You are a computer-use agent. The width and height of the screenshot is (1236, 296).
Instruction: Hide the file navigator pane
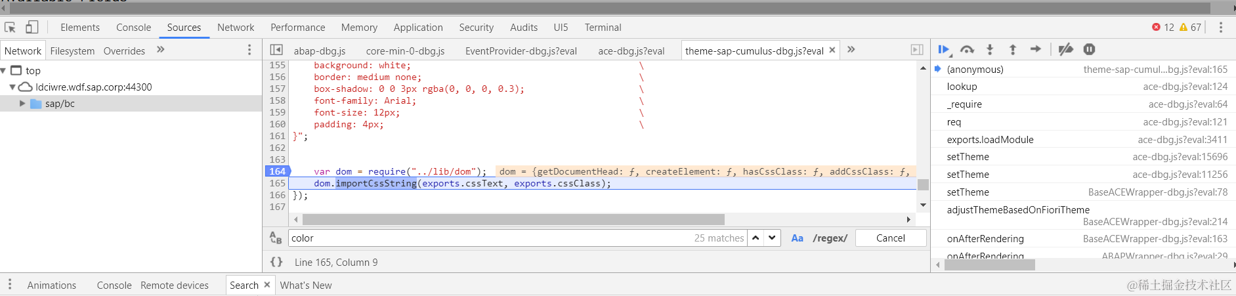coord(276,50)
